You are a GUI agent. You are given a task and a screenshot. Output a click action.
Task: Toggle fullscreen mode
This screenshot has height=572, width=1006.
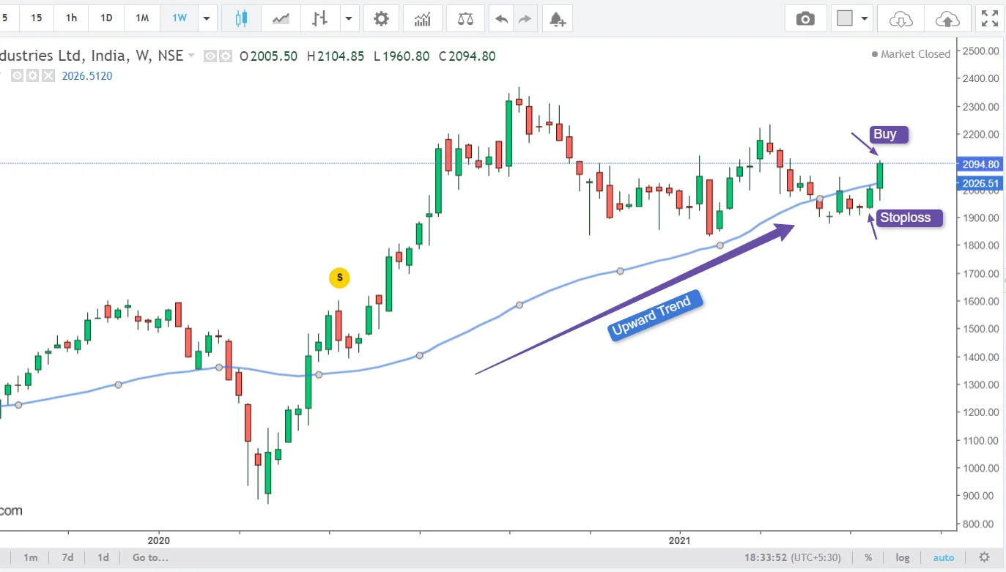click(989, 18)
